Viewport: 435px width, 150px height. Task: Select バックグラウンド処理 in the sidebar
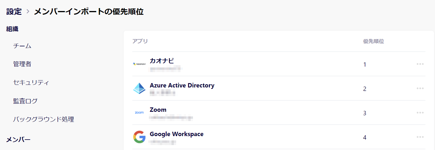[44, 119]
